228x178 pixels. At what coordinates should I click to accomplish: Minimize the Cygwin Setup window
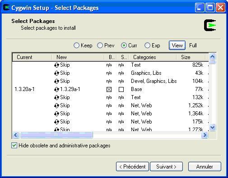(x=200, y=7)
